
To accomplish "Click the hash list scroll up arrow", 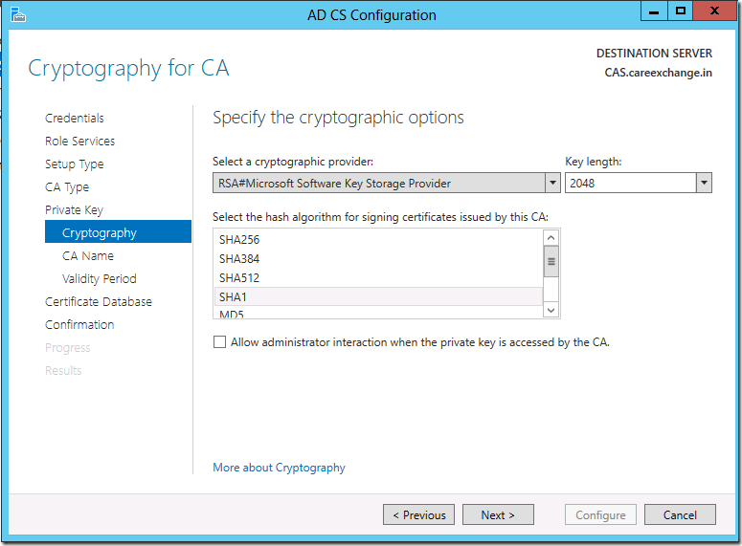I will coord(551,238).
